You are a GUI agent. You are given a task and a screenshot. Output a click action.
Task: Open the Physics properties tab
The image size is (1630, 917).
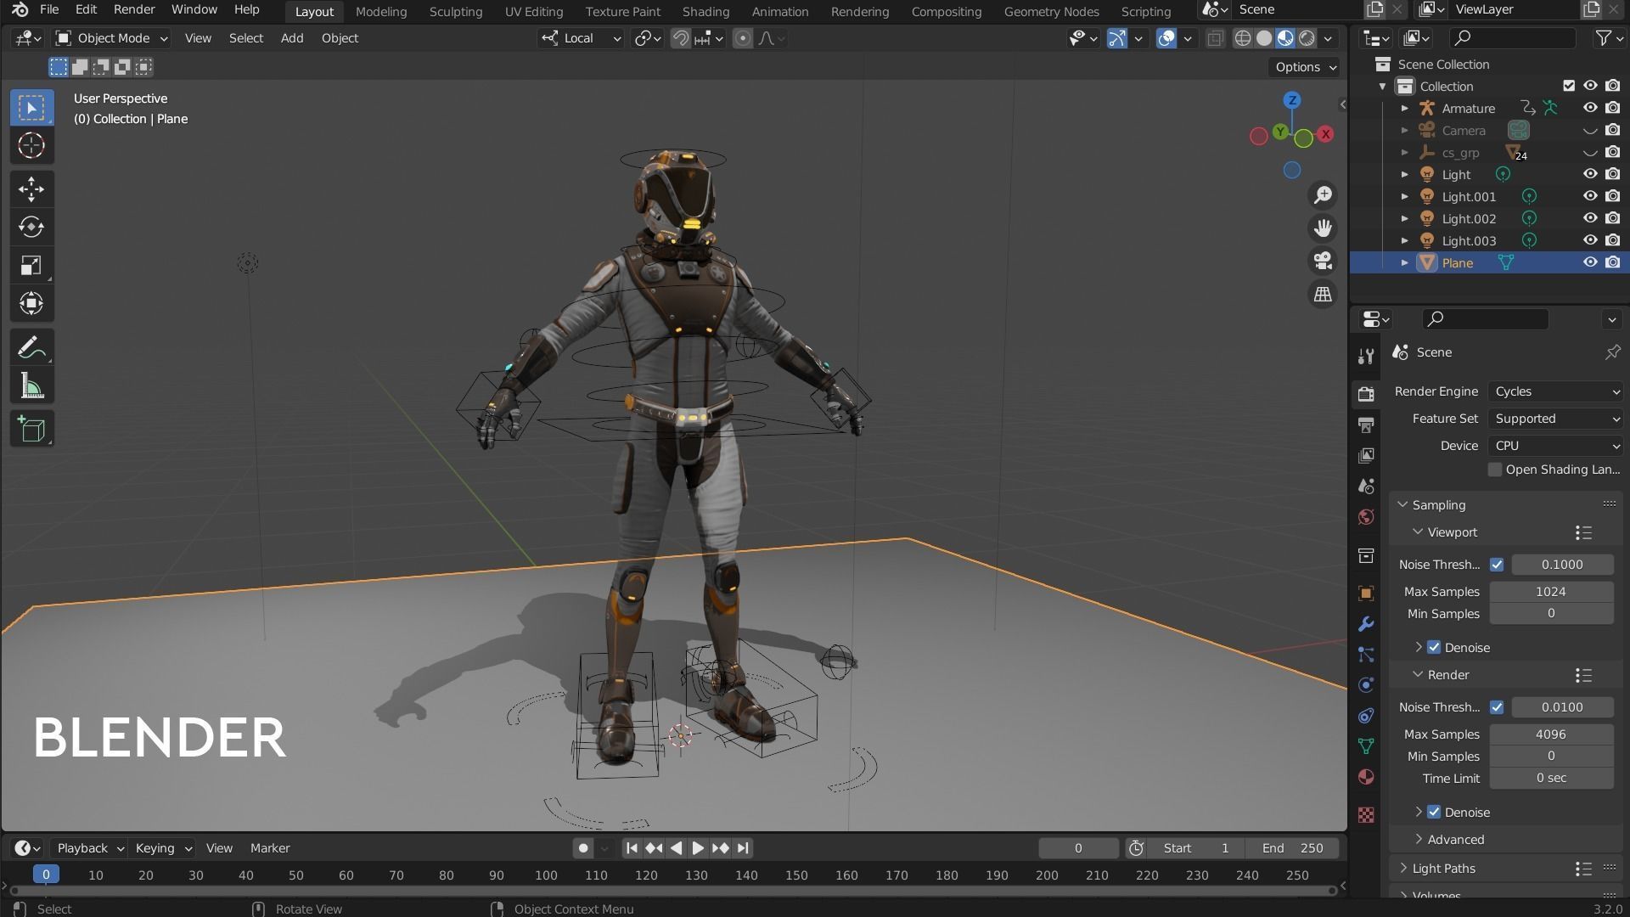[x=1366, y=685]
